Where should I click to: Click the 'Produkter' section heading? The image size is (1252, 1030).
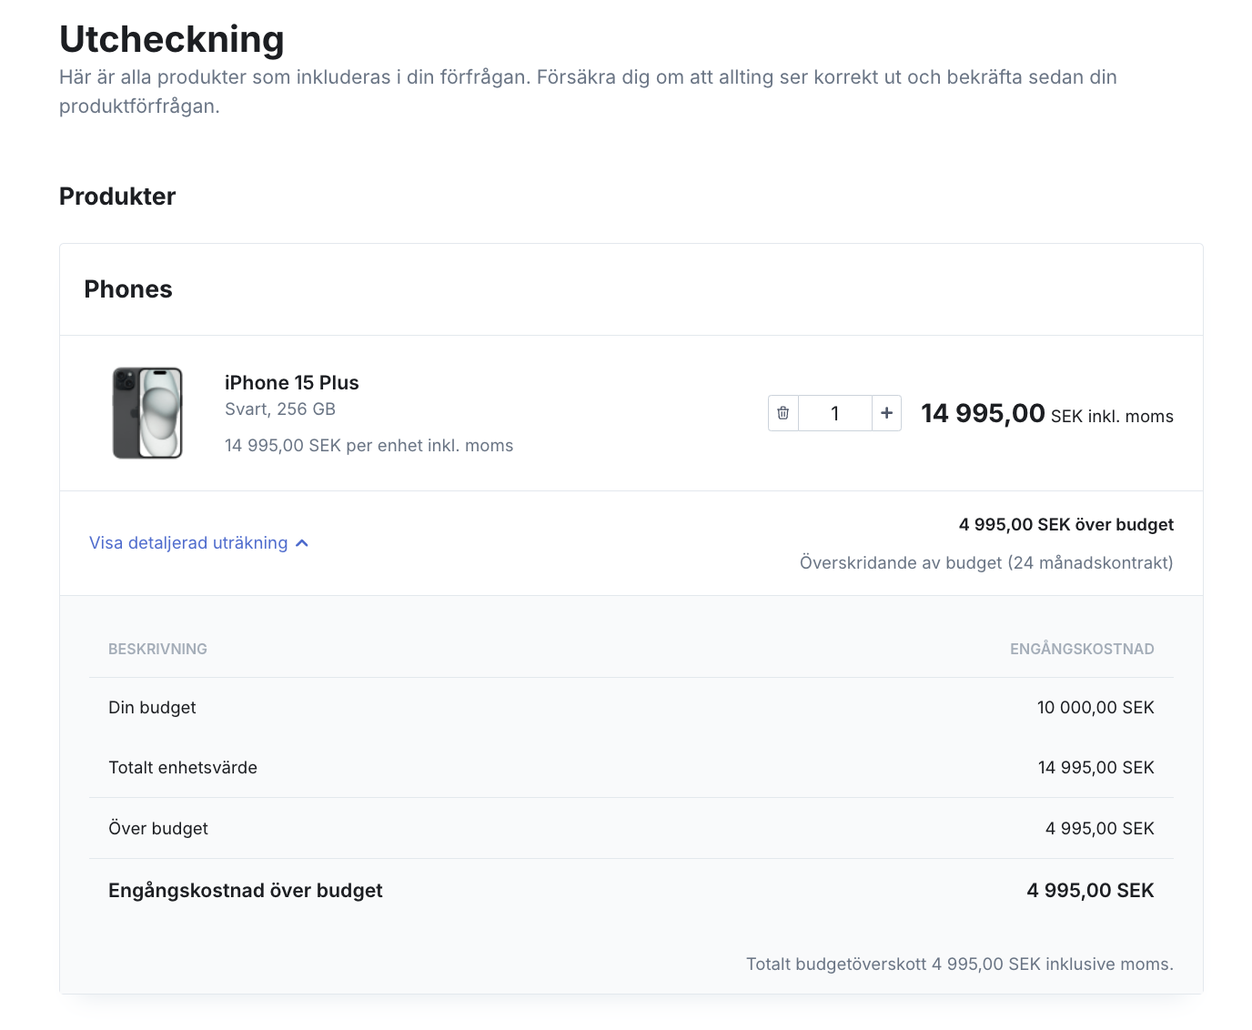(117, 197)
